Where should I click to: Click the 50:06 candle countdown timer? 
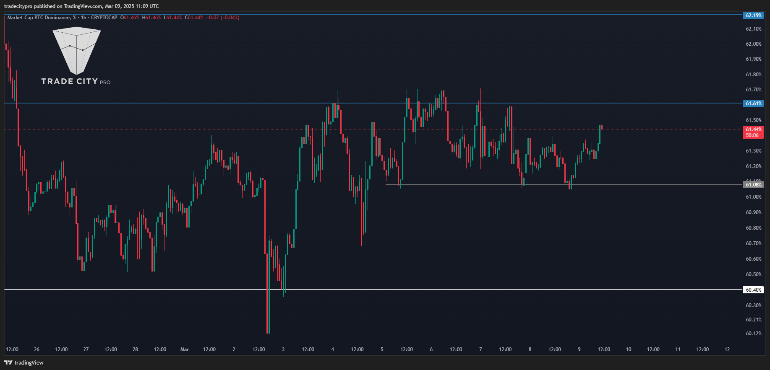pyautogui.click(x=752, y=135)
